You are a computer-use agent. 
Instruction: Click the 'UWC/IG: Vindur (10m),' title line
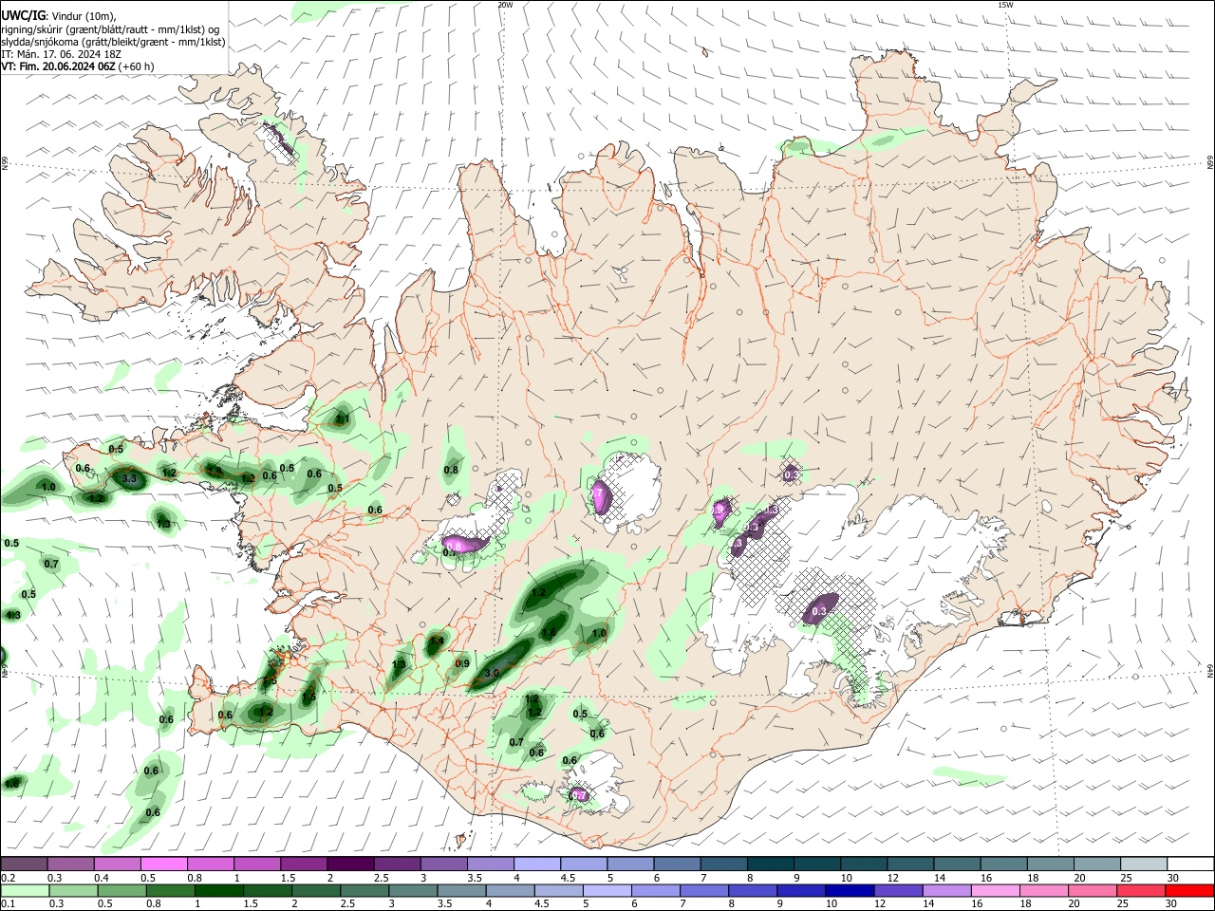tap(59, 15)
